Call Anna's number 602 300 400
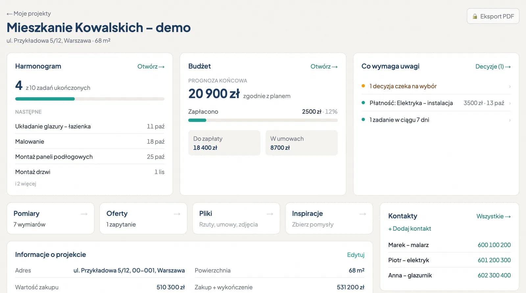526x293 pixels. tap(494, 275)
